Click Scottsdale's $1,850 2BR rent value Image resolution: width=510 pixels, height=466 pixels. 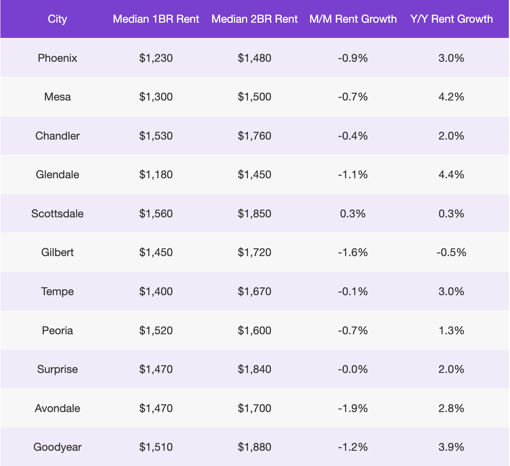point(255,213)
